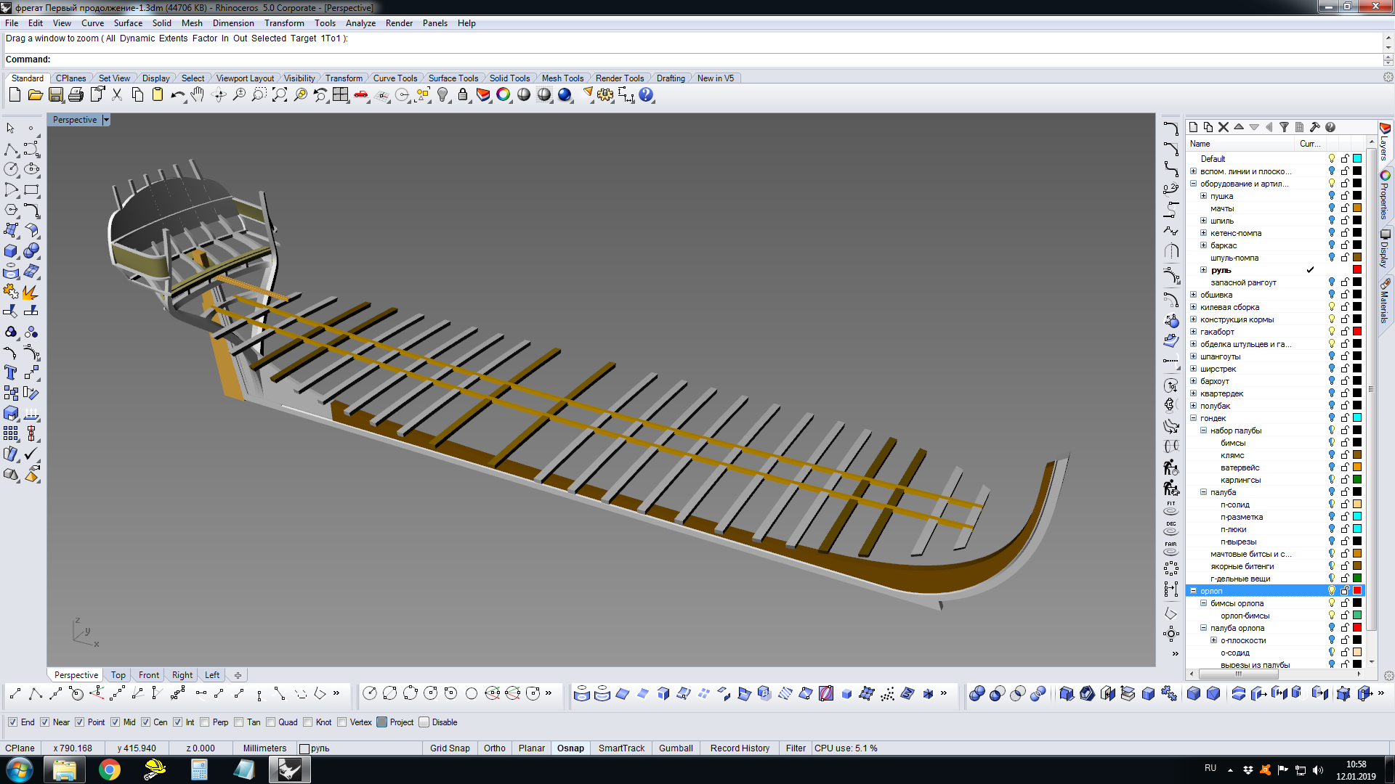Toggle the Point osnap checkbox
This screenshot has width=1395, height=784.
click(80, 722)
